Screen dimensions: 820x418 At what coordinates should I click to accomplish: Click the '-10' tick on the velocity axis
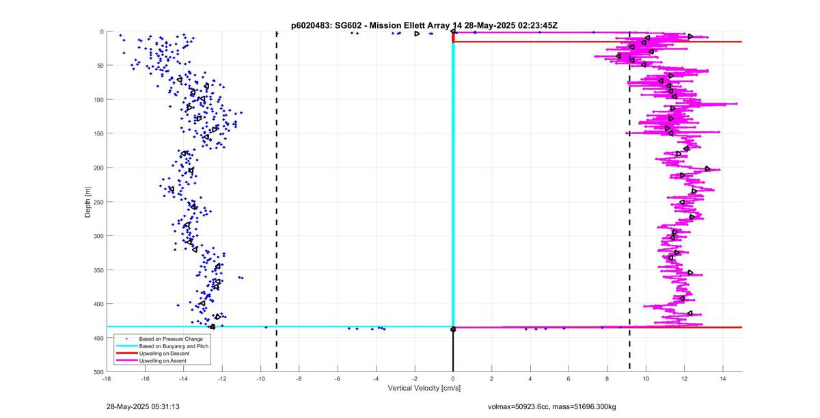point(260,378)
